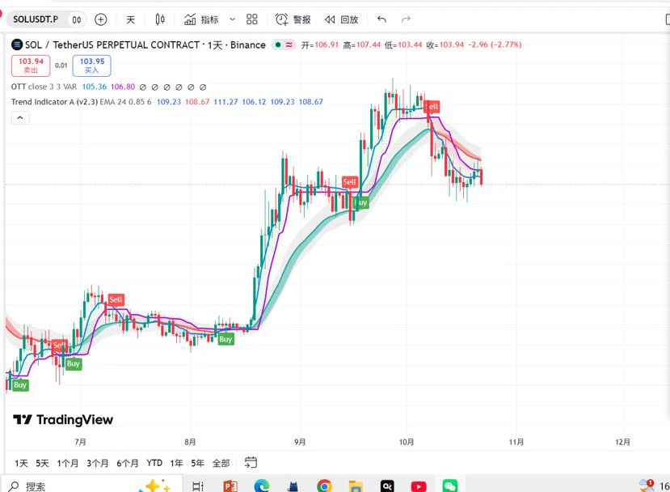Set chart range to 6个月
The height and width of the screenshot is (492, 670).
point(128,463)
